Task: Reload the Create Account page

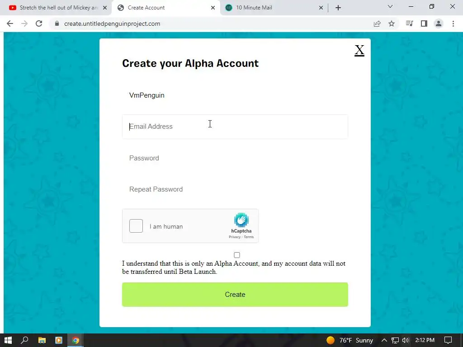Action: pyautogui.click(x=39, y=23)
